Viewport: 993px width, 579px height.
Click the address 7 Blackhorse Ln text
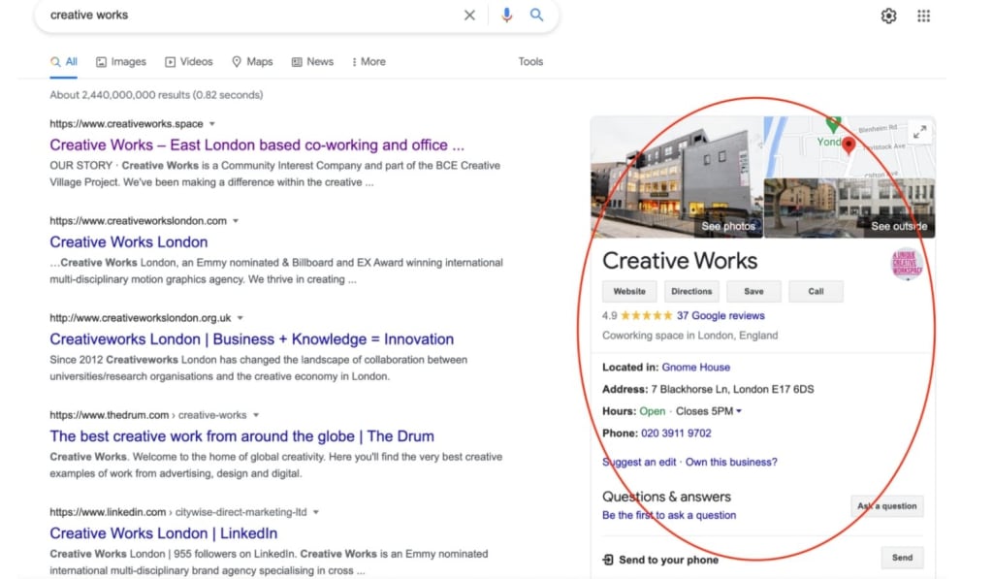click(x=732, y=389)
